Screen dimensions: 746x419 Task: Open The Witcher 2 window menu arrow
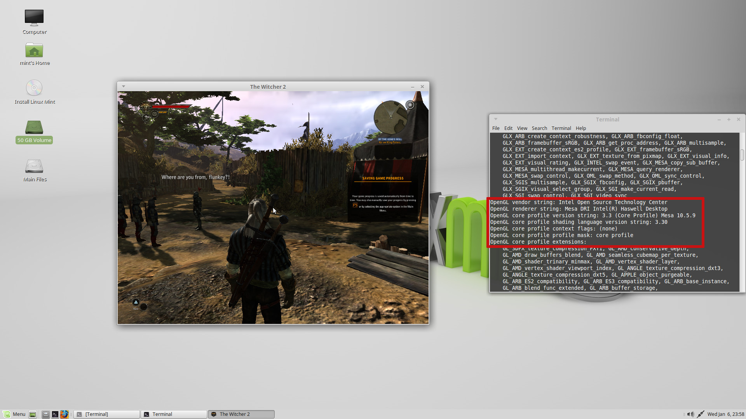(x=123, y=87)
